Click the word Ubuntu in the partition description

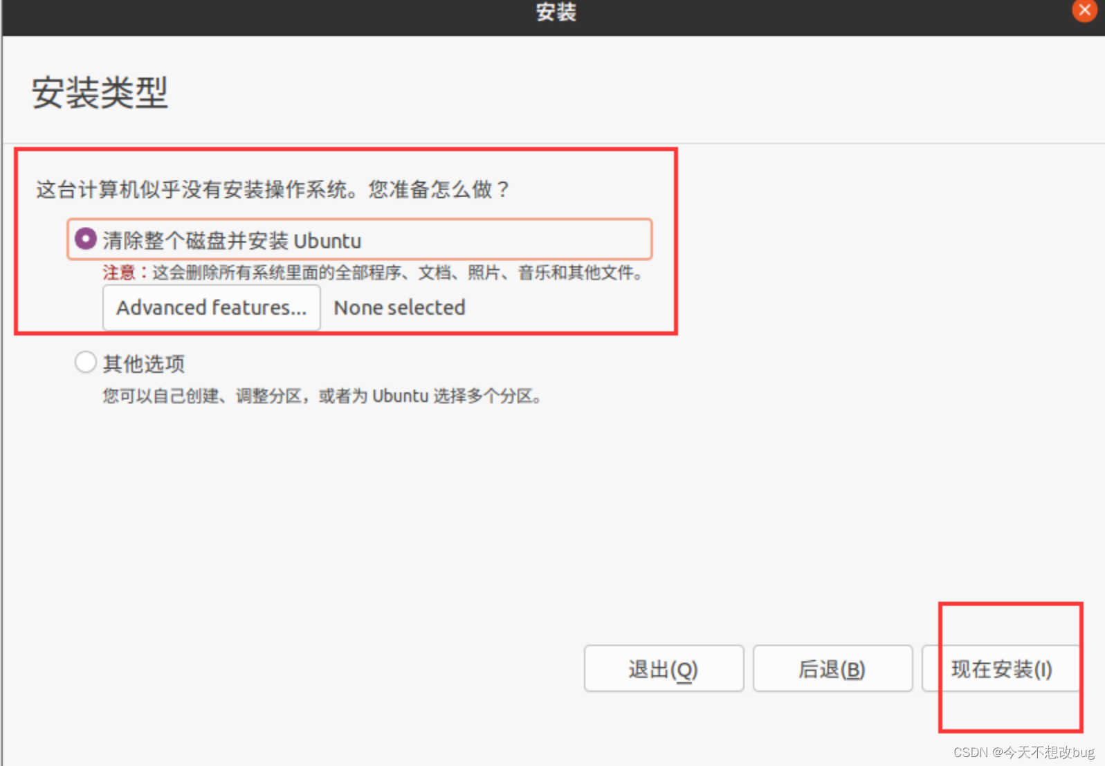pos(401,396)
